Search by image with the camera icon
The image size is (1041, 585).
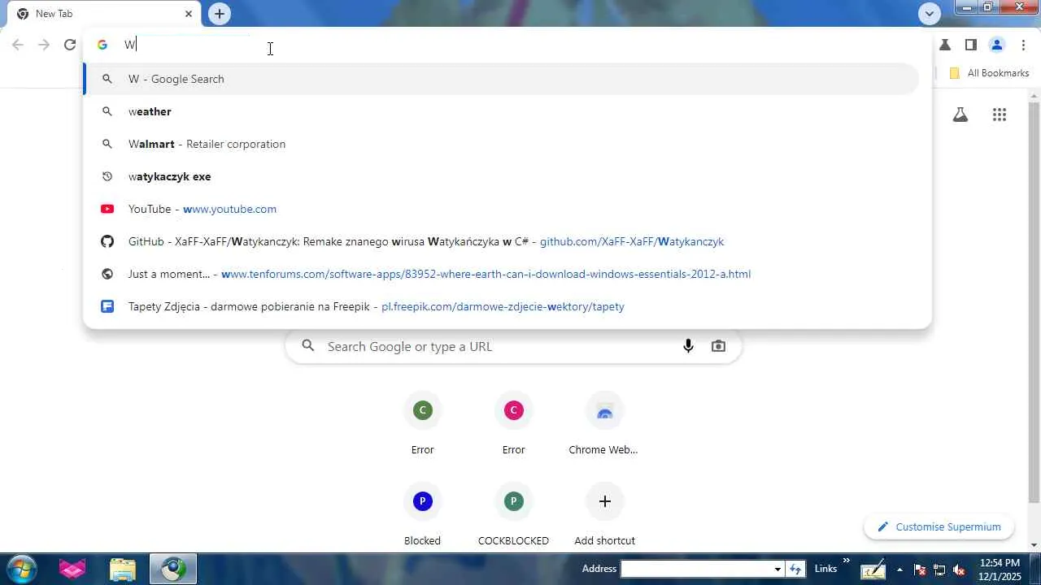(x=718, y=346)
